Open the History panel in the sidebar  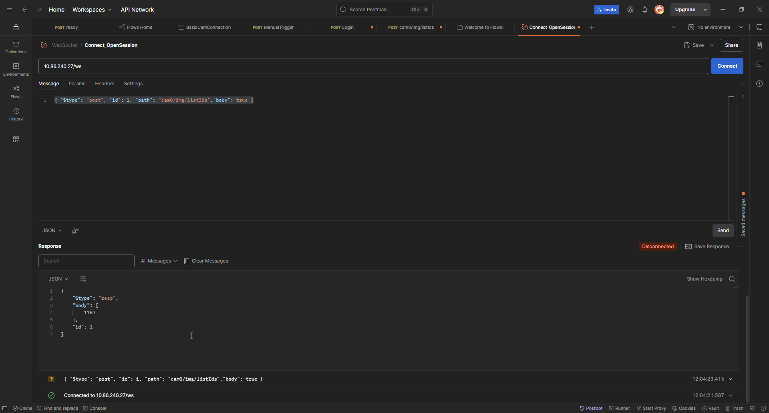click(16, 114)
